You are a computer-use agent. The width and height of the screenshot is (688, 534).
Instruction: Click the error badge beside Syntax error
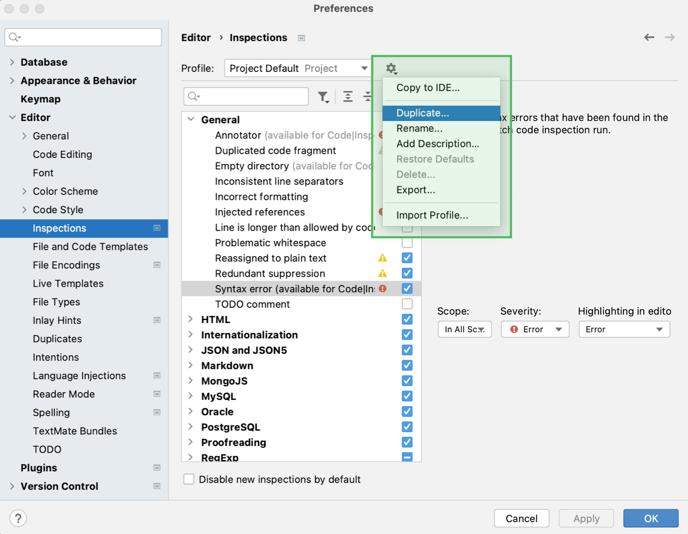pos(383,289)
